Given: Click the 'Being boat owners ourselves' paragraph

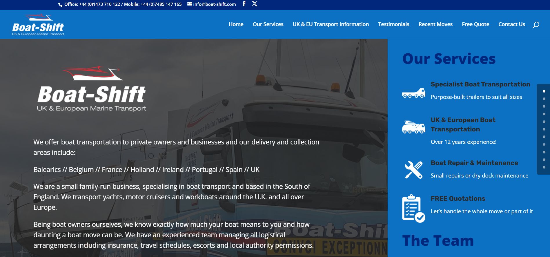Looking at the screenshot, I should click(173, 235).
